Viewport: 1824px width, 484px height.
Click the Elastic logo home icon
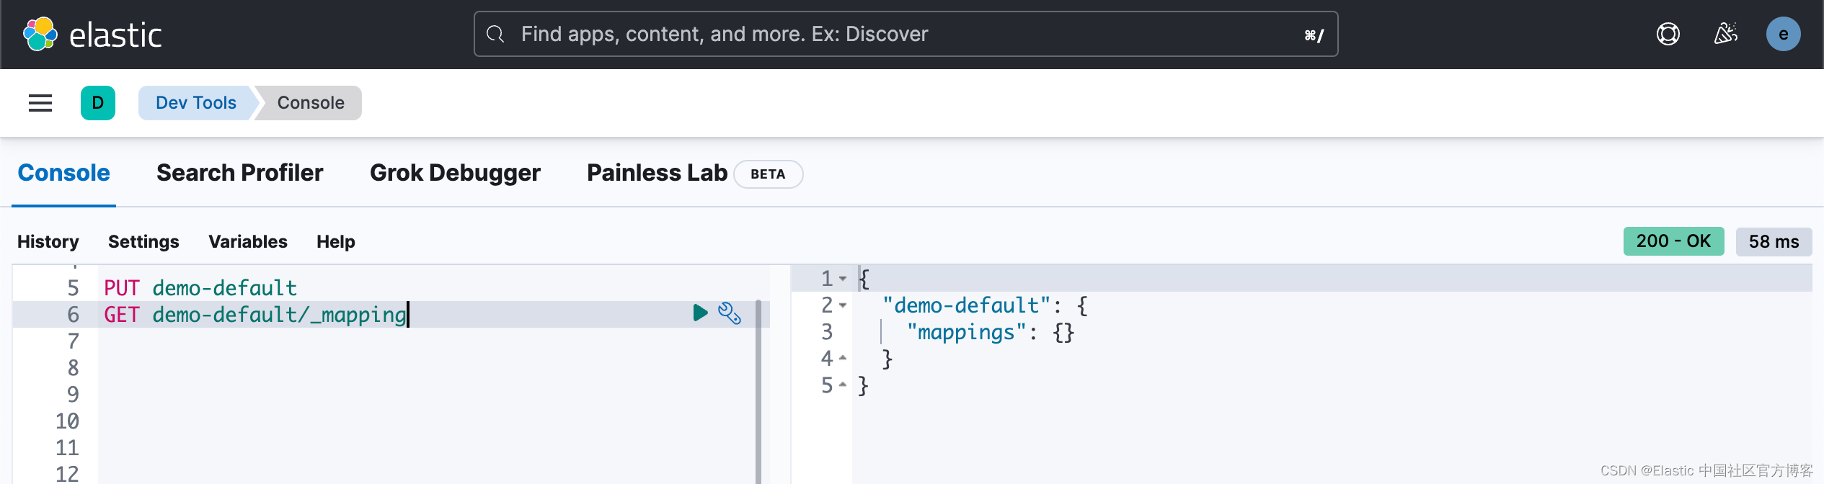pyautogui.click(x=40, y=34)
